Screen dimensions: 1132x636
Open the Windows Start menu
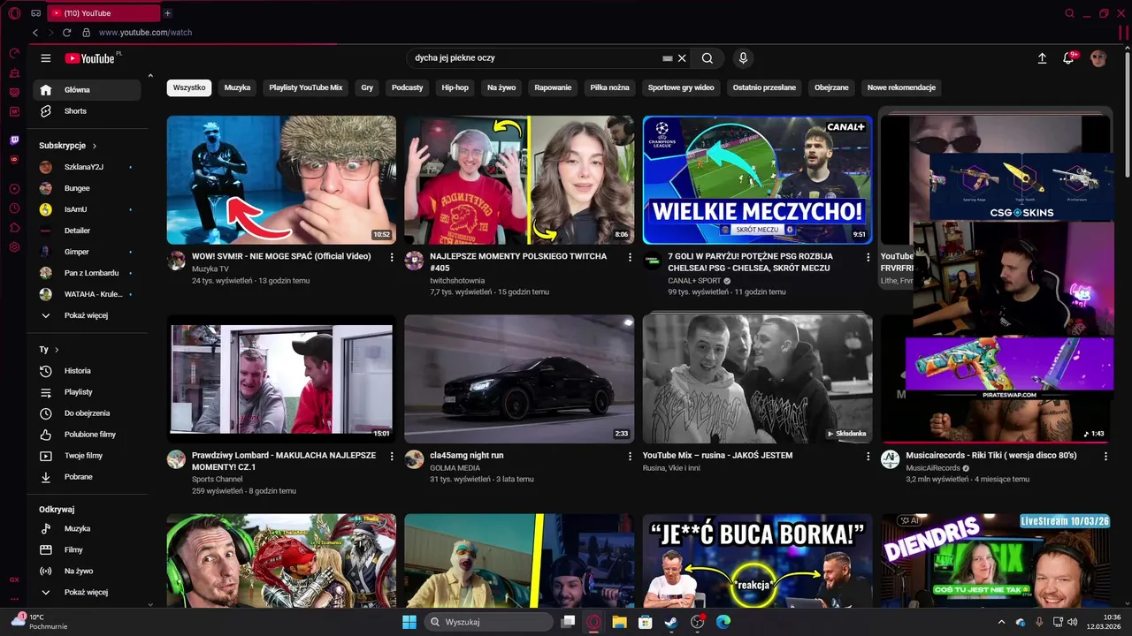pyautogui.click(x=409, y=622)
